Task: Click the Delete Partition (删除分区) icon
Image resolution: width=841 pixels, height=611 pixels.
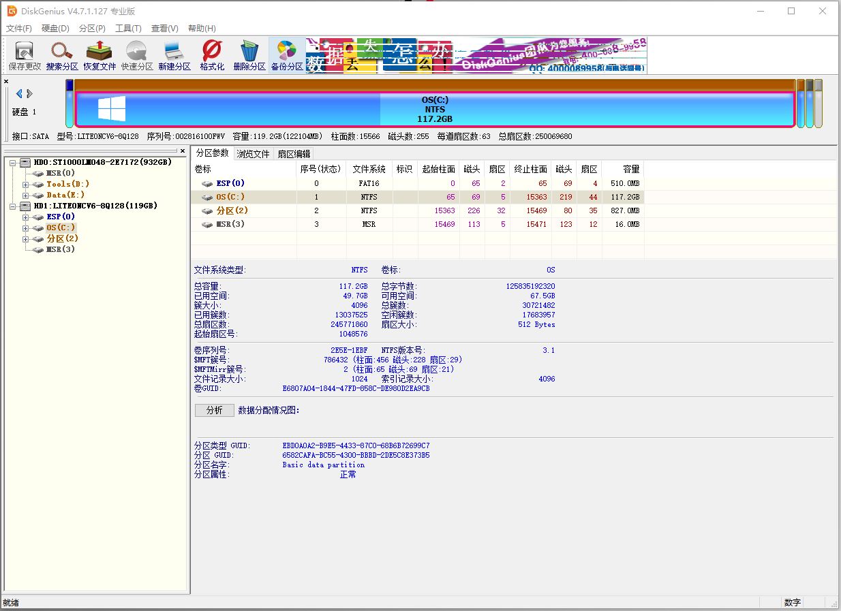Action: (x=249, y=56)
